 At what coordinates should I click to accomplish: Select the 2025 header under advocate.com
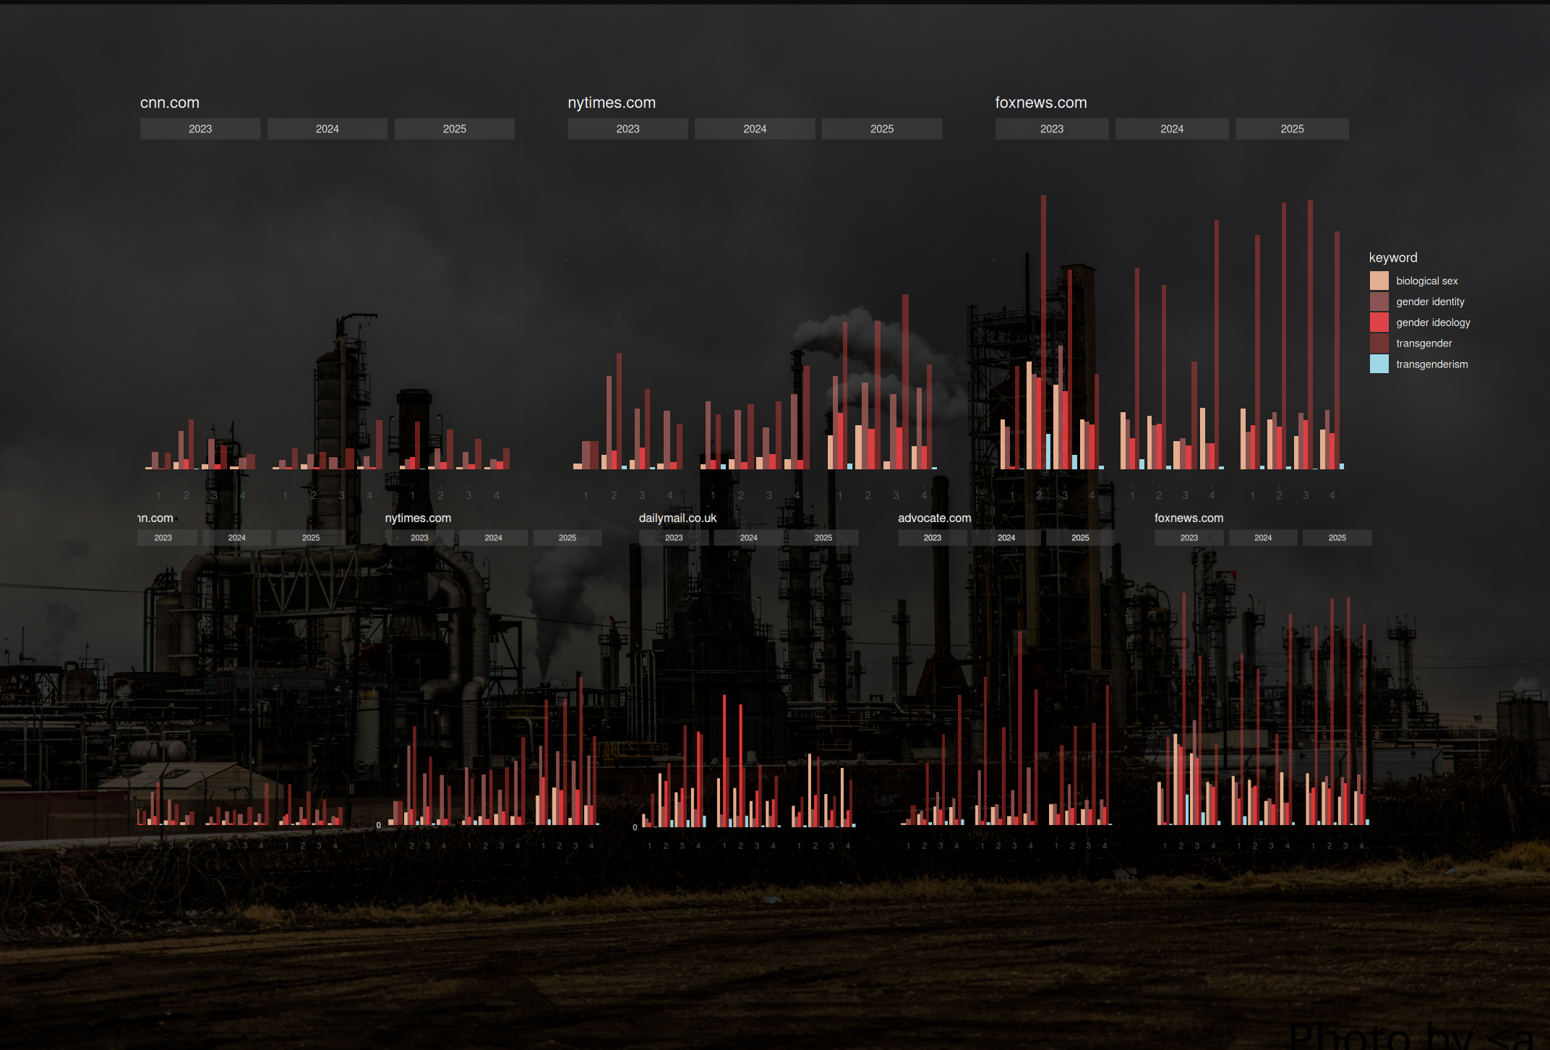tap(1079, 538)
